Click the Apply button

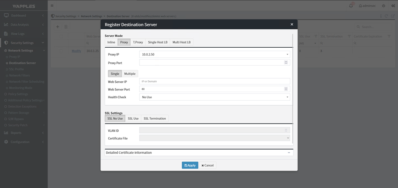[190, 165]
